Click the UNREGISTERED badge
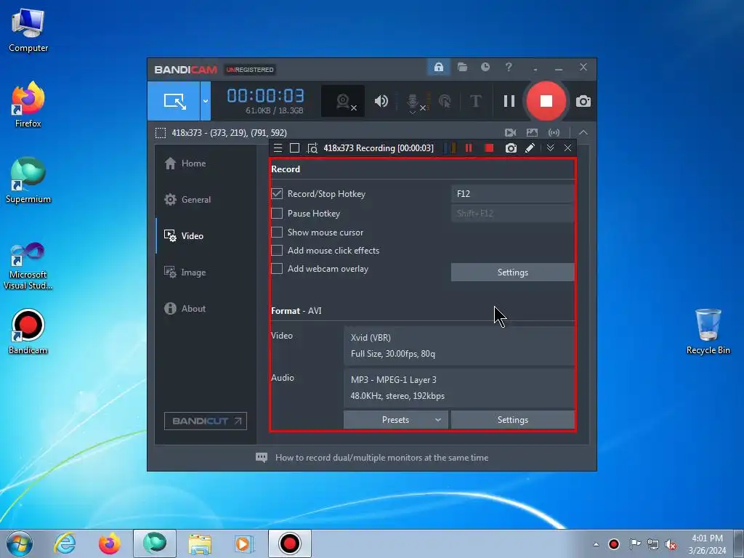 (x=250, y=70)
